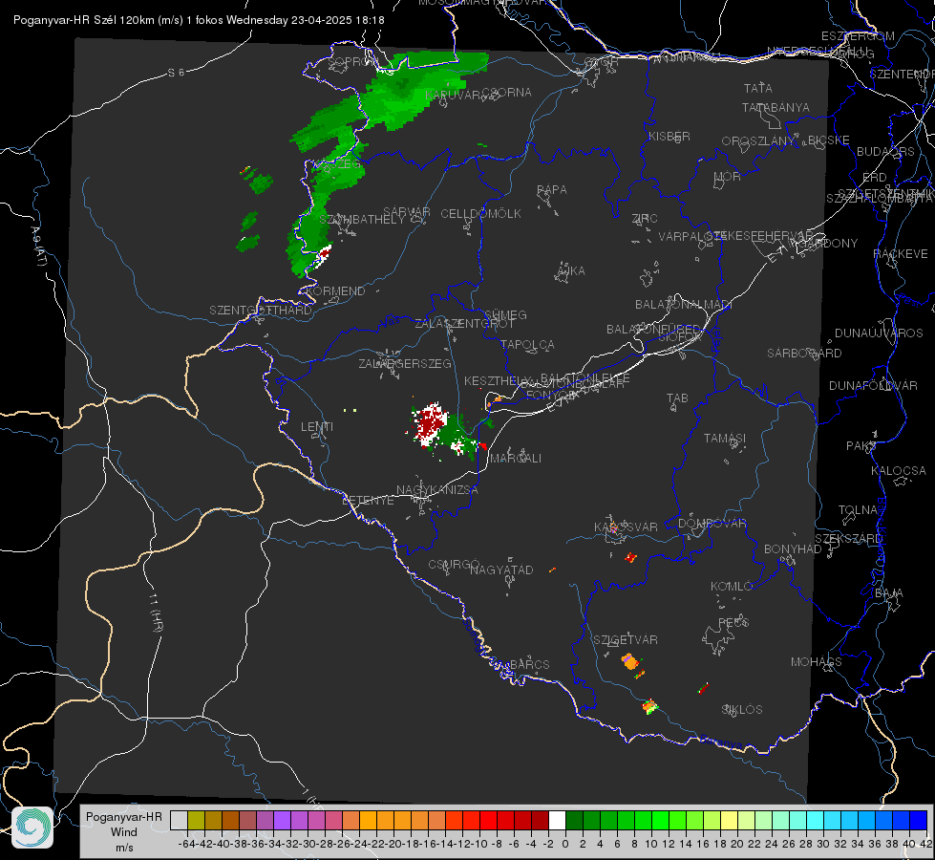This screenshot has height=860, width=935.
Task: Click the LENTI town label
Action: 317,427
